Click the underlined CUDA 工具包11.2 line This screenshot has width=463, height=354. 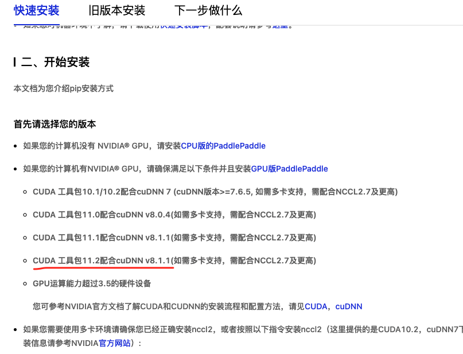(x=174, y=260)
